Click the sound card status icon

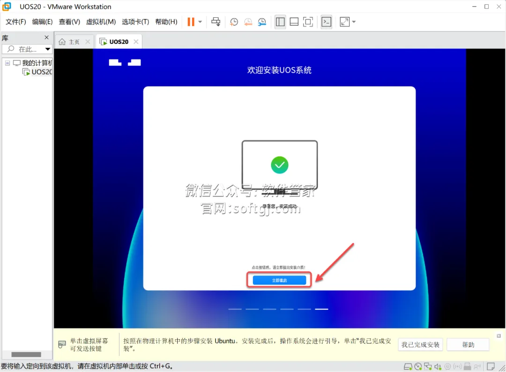pyautogui.click(x=438, y=366)
